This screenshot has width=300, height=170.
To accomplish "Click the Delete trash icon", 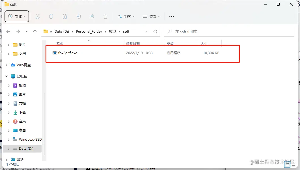I will pyautogui.click(x=105, y=16).
